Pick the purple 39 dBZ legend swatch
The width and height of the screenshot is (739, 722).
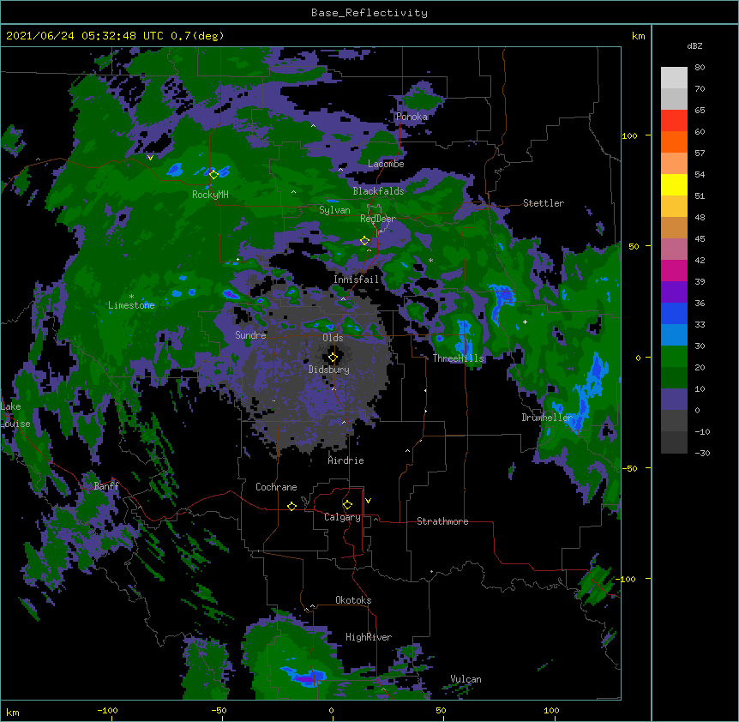pyautogui.click(x=674, y=292)
